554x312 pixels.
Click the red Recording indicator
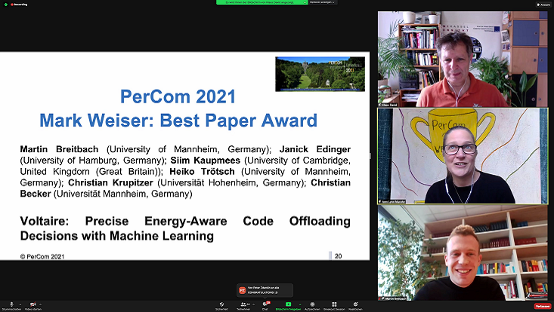[x=20, y=5]
